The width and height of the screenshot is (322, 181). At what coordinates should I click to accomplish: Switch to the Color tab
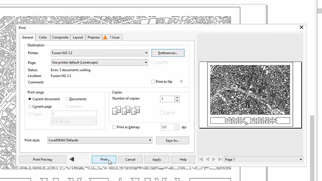(x=43, y=37)
